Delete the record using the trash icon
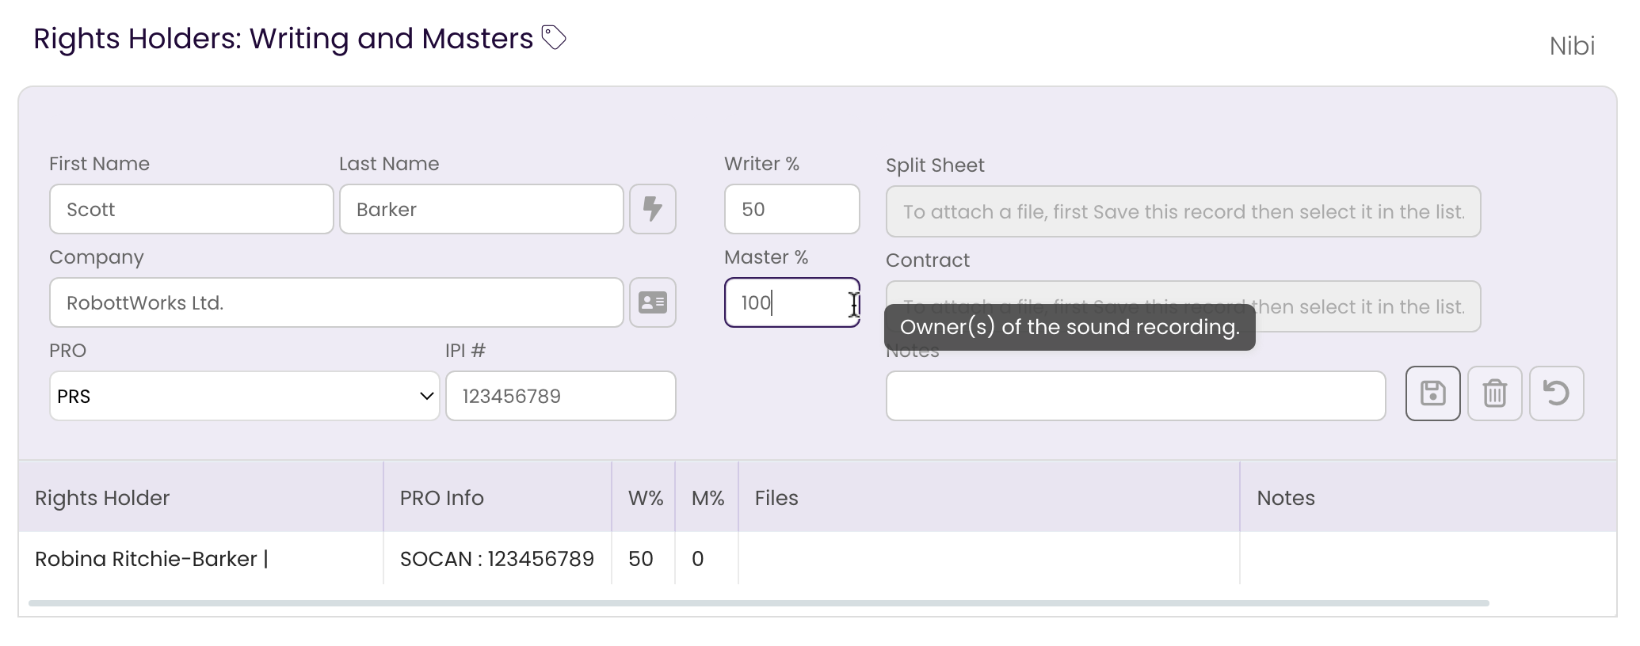Viewport: 1640px width, 646px height. 1495,393
